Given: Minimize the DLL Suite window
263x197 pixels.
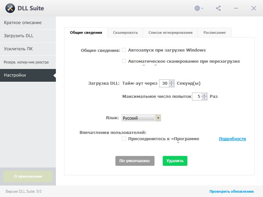Looking at the screenshot, I should pos(236,8).
